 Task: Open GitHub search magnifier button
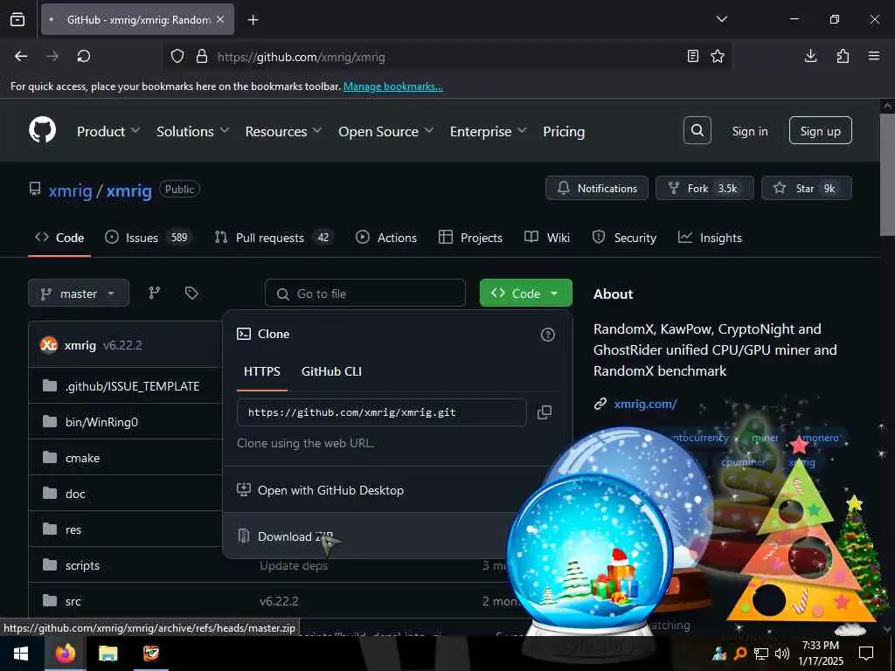pos(697,131)
